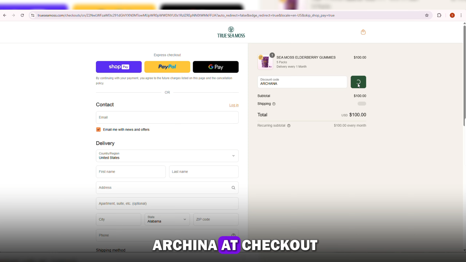This screenshot has width=466, height=262.
Task: Pay with the Shop Pay button
Action: (x=119, y=67)
